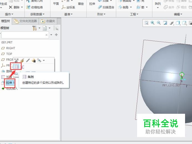Switch to the 模型树 tab
The width and height of the screenshot is (192, 144).
(6, 21)
